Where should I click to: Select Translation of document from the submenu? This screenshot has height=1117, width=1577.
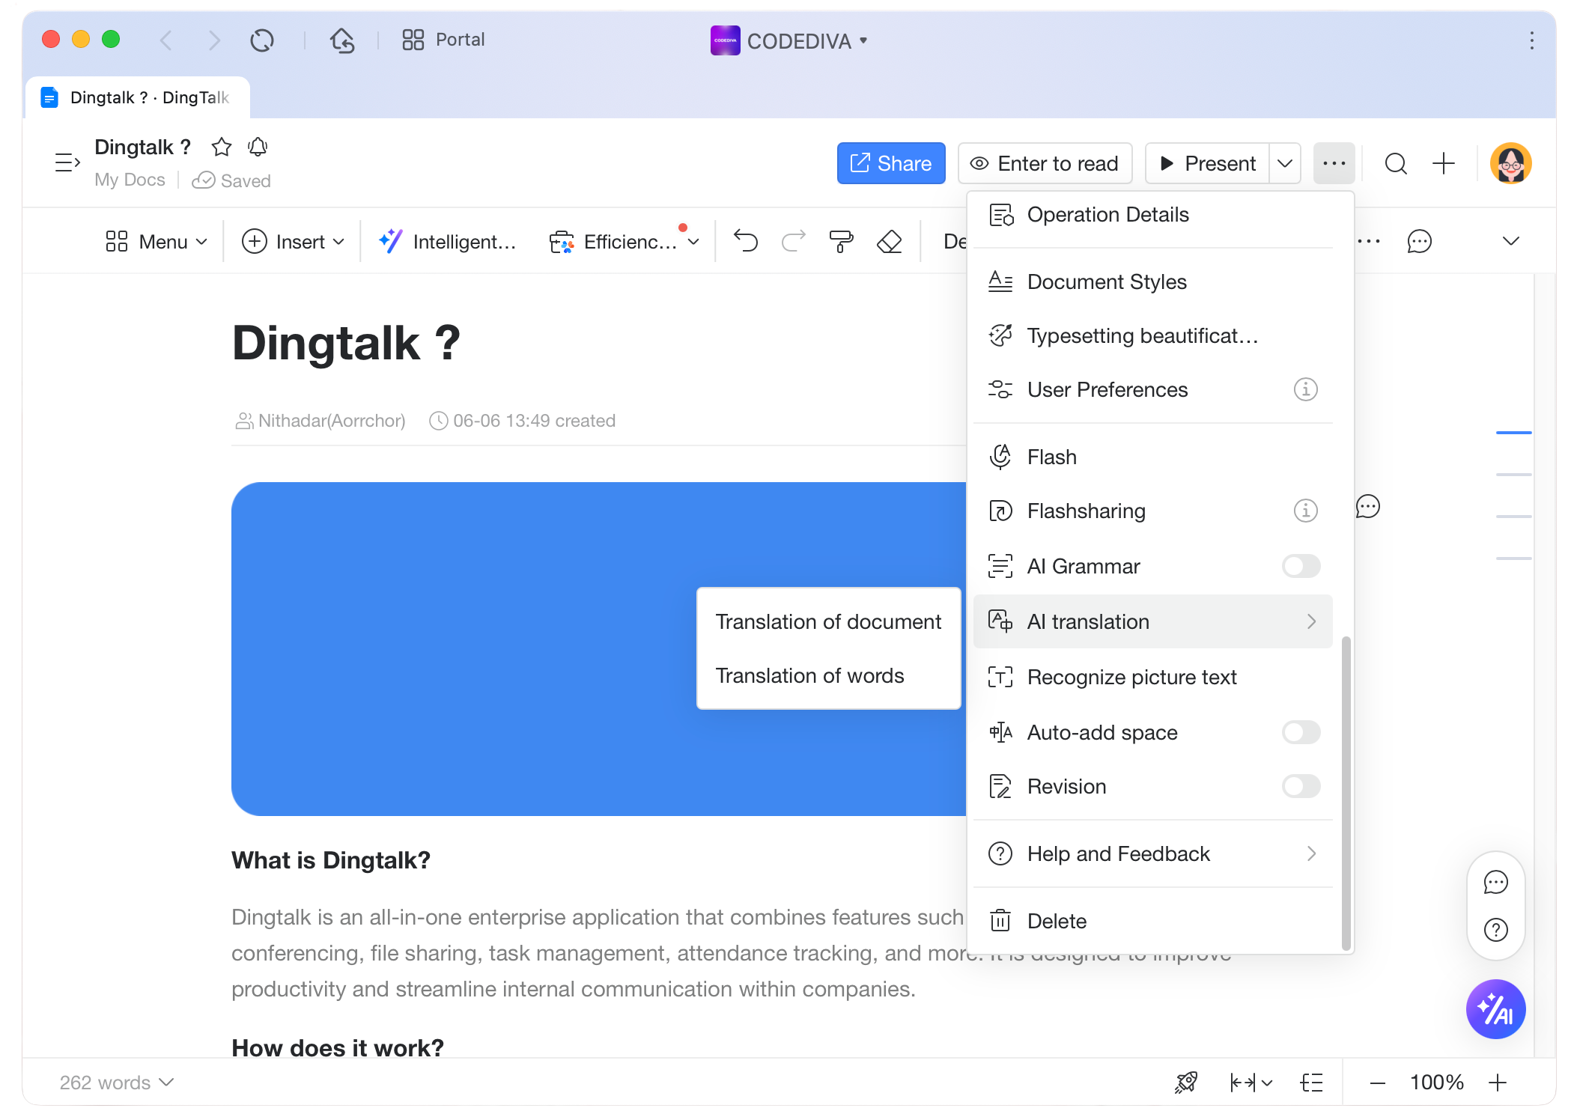pyautogui.click(x=828, y=621)
